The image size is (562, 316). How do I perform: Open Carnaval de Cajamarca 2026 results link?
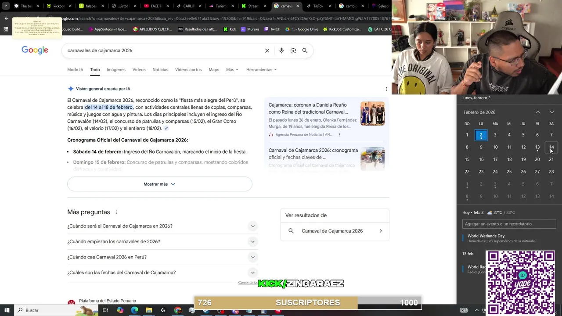[335, 231]
